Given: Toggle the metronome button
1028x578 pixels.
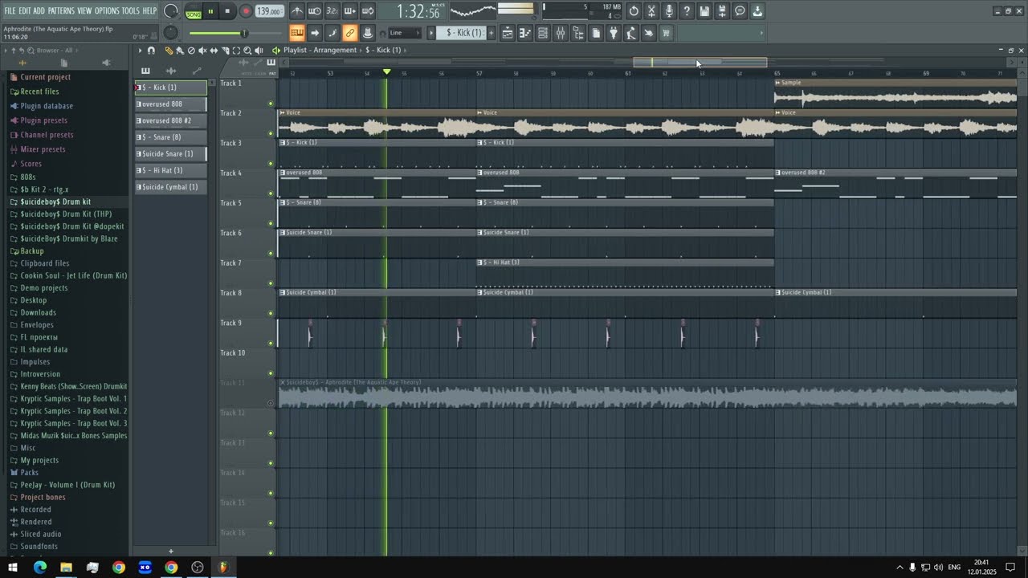Looking at the screenshot, I should (297, 11).
